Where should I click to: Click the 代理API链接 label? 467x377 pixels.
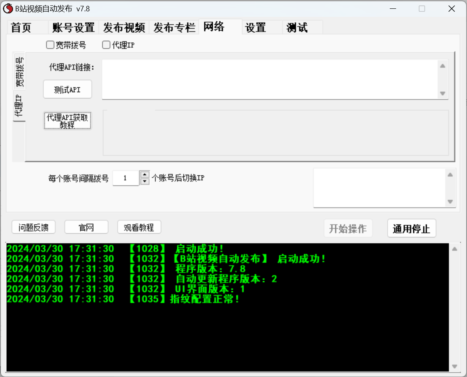pyautogui.click(x=71, y=67)
